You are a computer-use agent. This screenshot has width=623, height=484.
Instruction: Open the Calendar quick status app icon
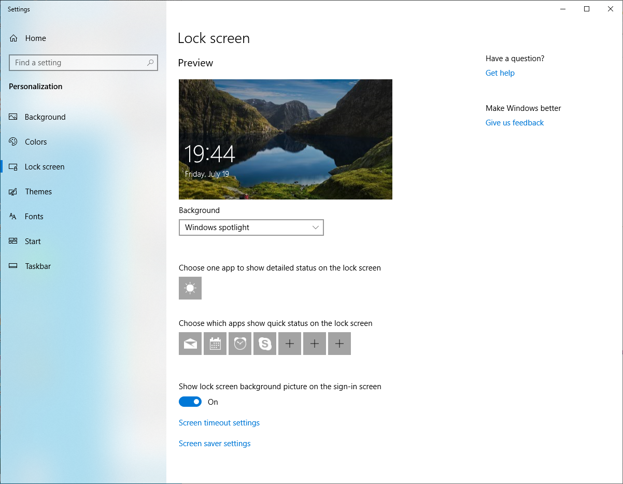pos(215,344)
